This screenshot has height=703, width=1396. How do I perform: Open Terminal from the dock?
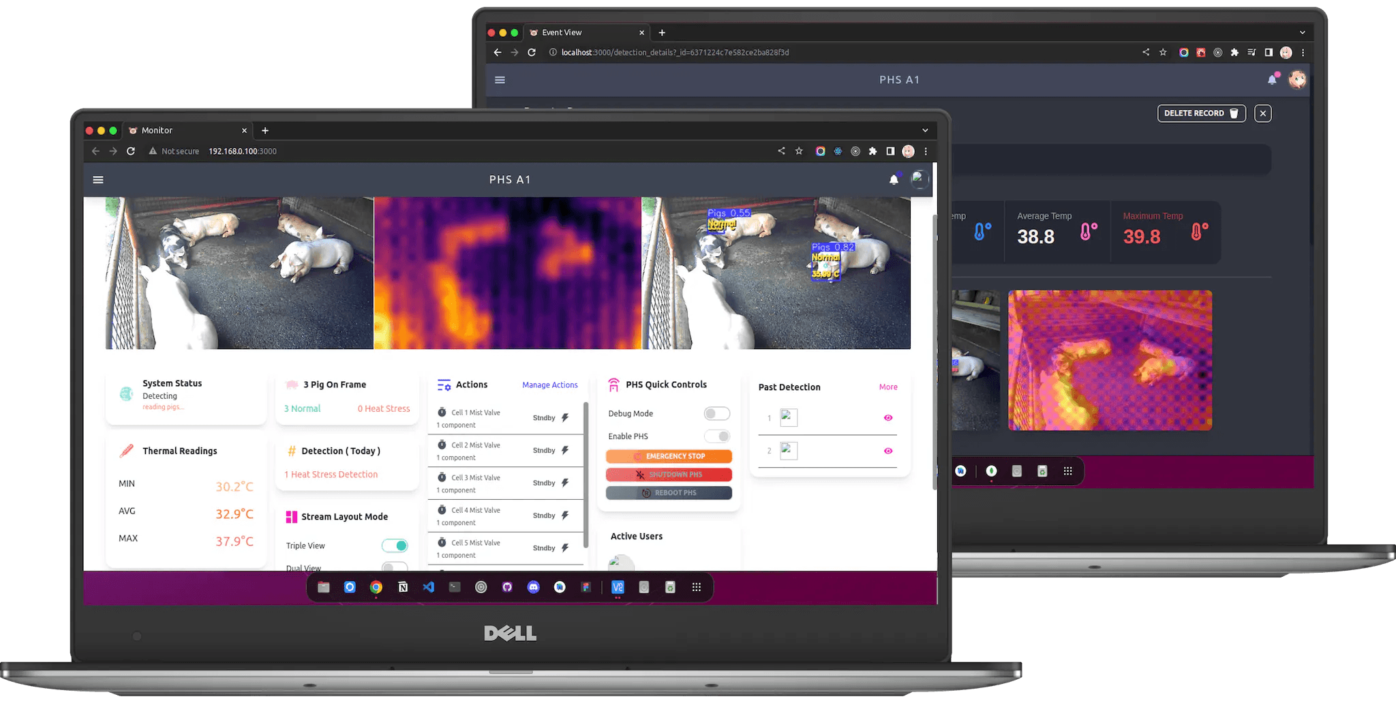click(455, 587)
